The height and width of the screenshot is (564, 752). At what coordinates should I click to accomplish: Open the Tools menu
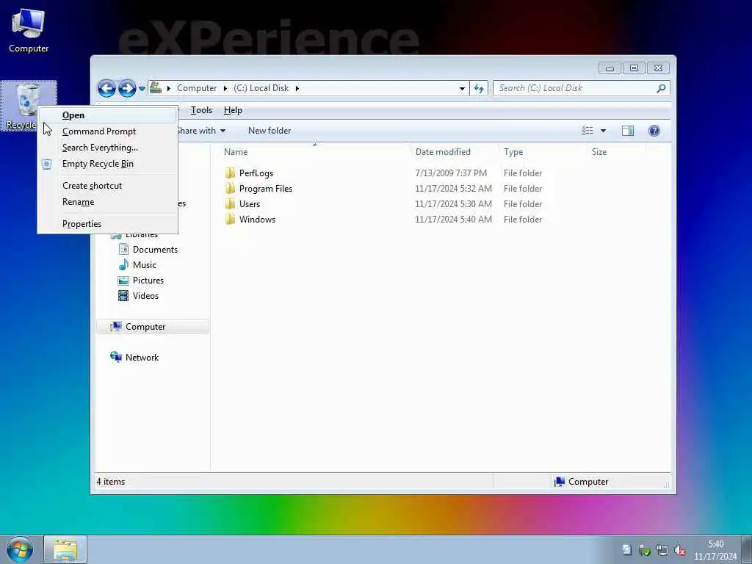(201, 110)
